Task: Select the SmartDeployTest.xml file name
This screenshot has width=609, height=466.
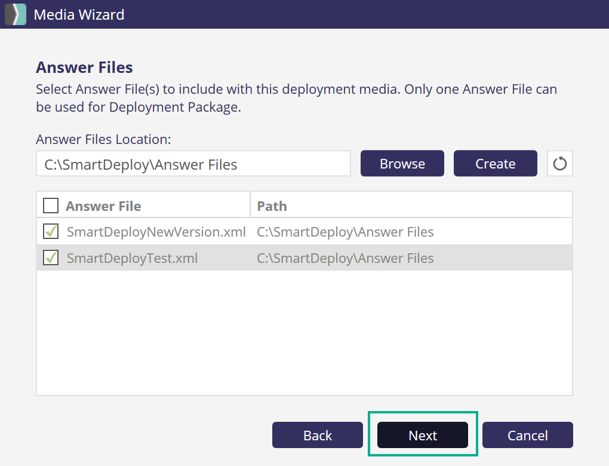Action: [x=132, y=259]
